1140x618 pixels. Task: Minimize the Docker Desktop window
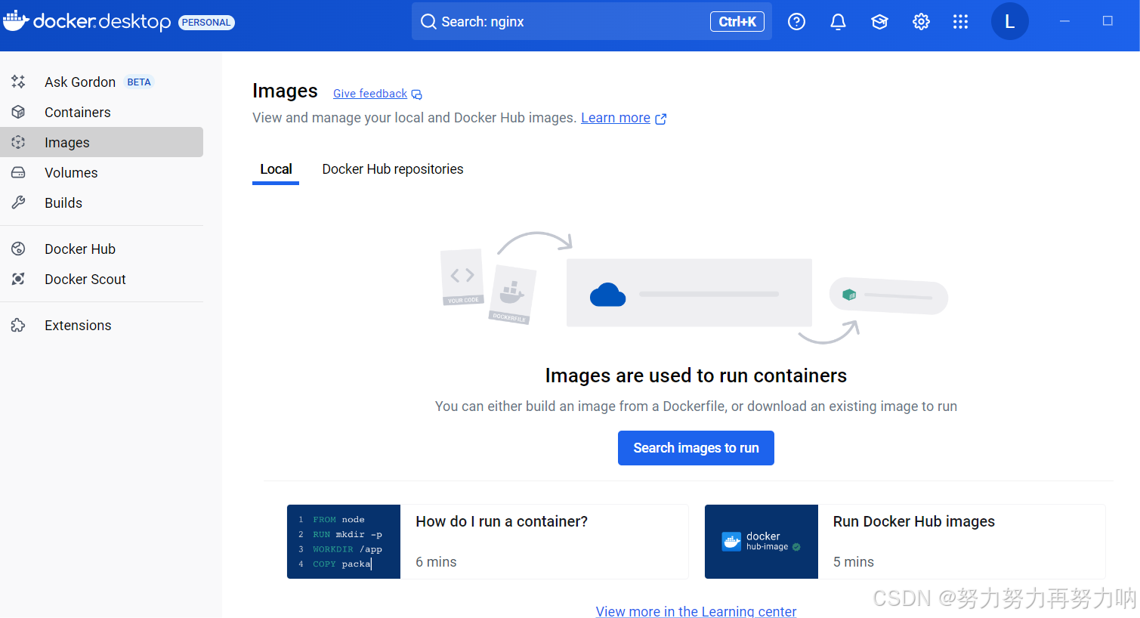(1064, 21)
